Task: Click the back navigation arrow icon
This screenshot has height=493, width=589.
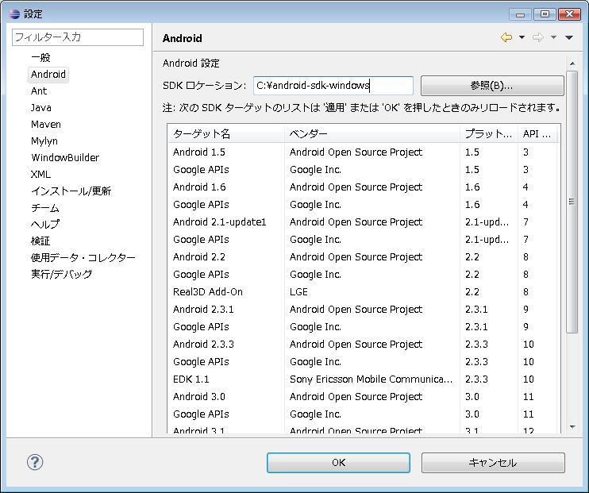Action: [x=506, y=37]
